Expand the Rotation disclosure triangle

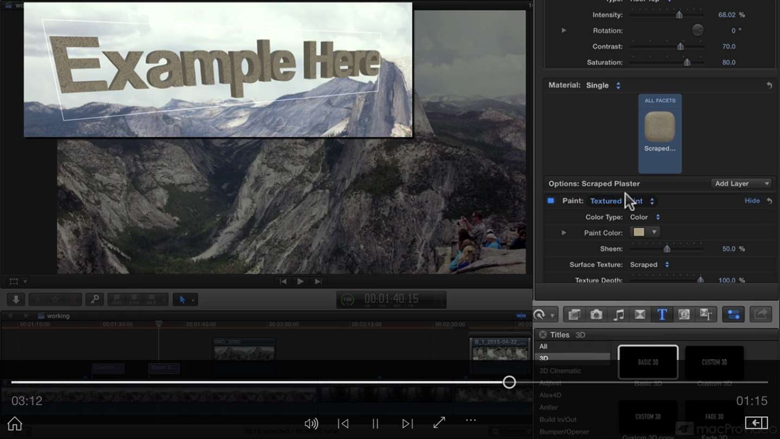tap(564, 30)
